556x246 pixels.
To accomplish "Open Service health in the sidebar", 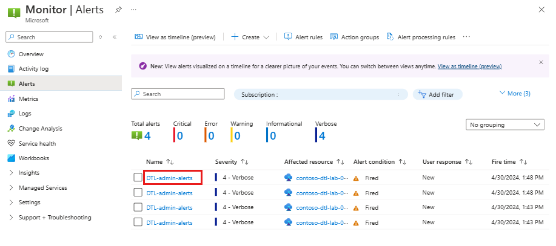I will [37, 143].
